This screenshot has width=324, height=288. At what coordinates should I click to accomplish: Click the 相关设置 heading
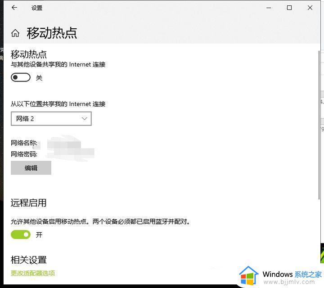(x=28, y=260)
